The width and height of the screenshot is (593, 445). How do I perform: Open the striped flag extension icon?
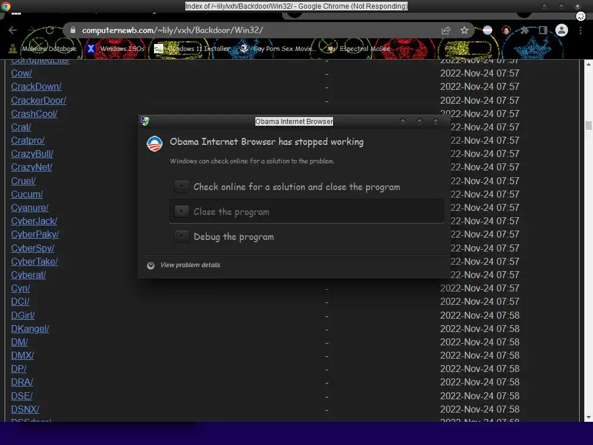pos(488,30)
